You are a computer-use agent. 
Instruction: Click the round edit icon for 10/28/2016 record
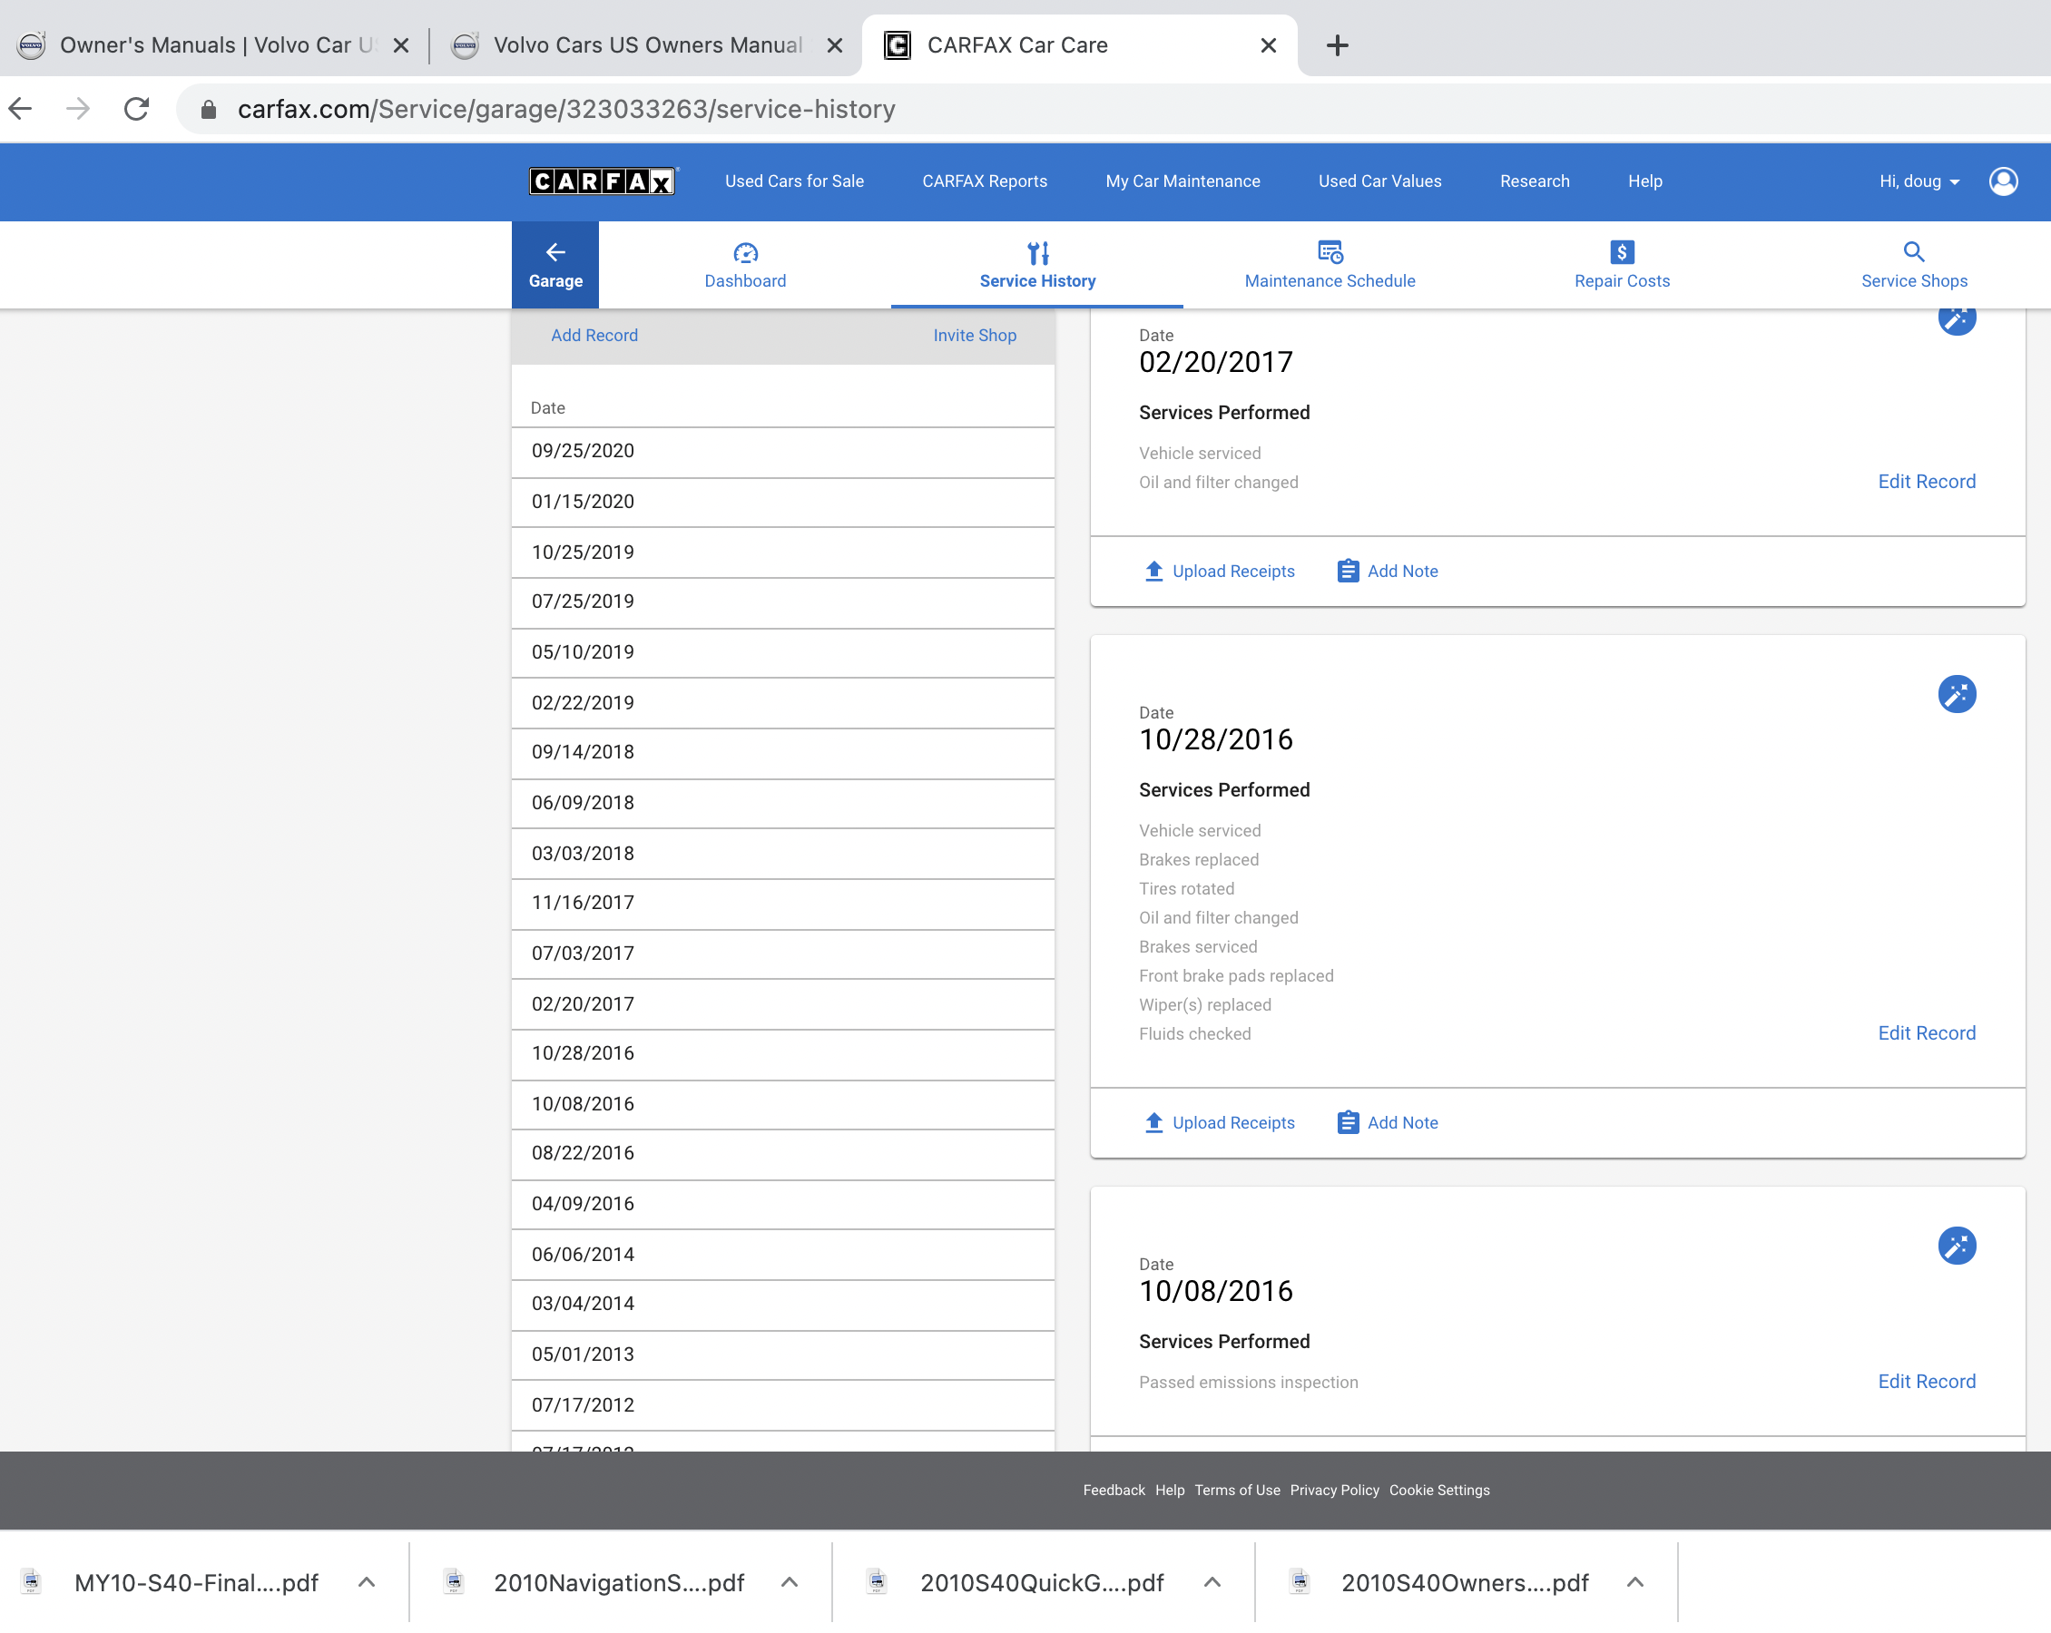[x=1957, y=694]
